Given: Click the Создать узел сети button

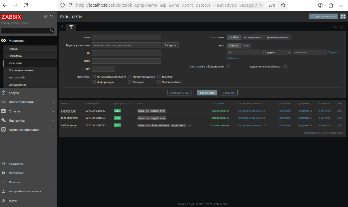Looking at the screenshot, I should pyautogui.click(x=323, y=16).
